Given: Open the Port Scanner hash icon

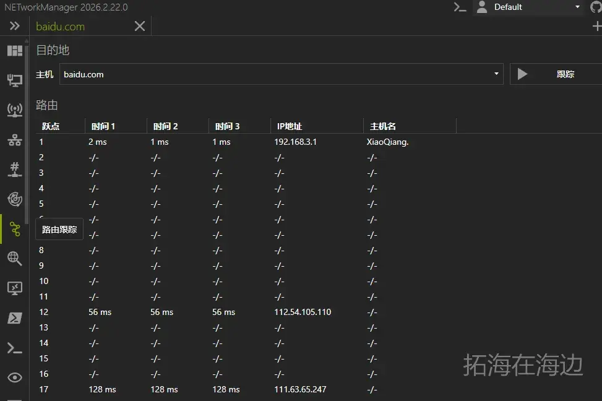Looking at the screenshot, I should pos(15,170).
